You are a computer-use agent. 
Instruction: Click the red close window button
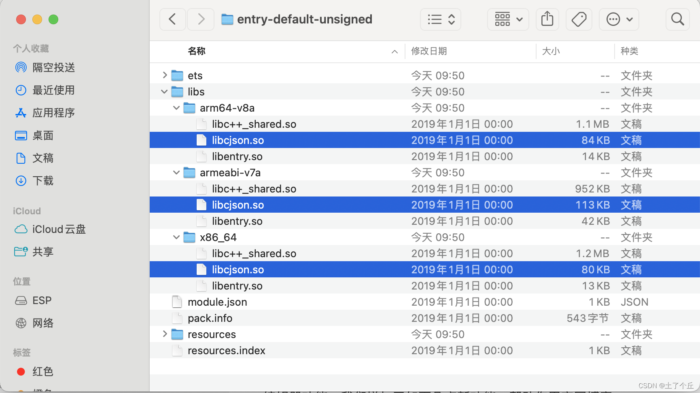pos(21,19)
